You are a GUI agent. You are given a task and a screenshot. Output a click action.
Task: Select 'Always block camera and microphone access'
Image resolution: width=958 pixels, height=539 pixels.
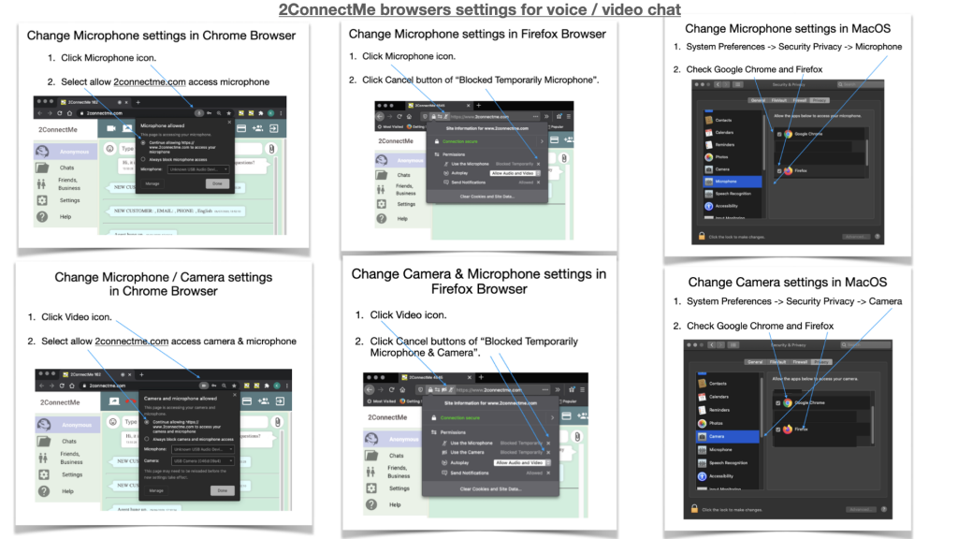pos(146,438)
